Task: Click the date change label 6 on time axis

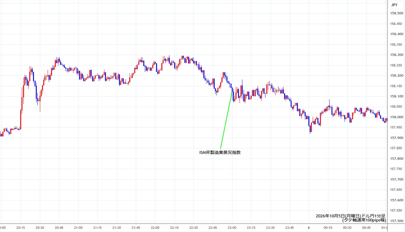Action: coord(309,228)
